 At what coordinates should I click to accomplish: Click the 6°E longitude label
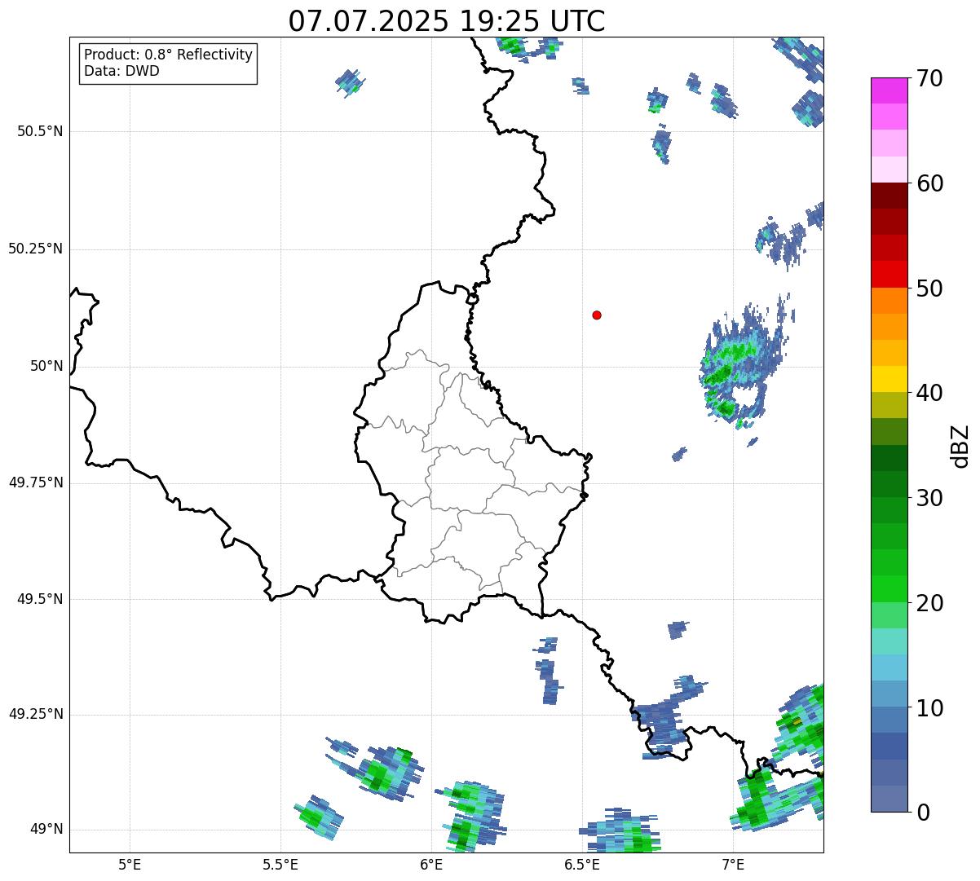click(x=431, y=865)
